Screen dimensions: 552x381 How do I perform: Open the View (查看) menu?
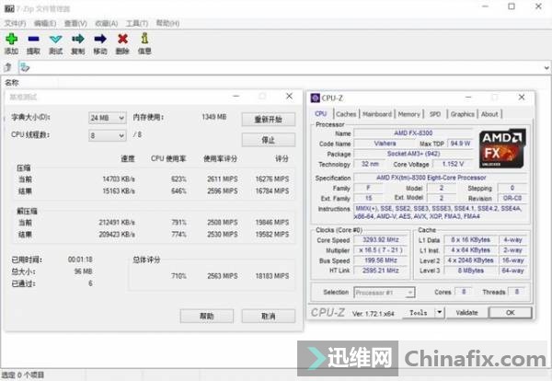(x=75, y=23)
